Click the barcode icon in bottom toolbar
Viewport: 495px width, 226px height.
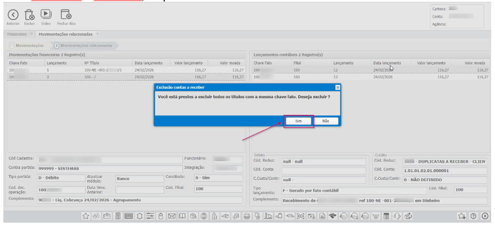[128, 216]
